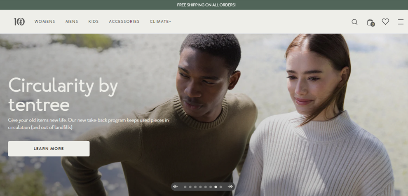This screenshot has width=408, height=196.
Task: Select the eighth carousel dot
Action: coord(220,187)
